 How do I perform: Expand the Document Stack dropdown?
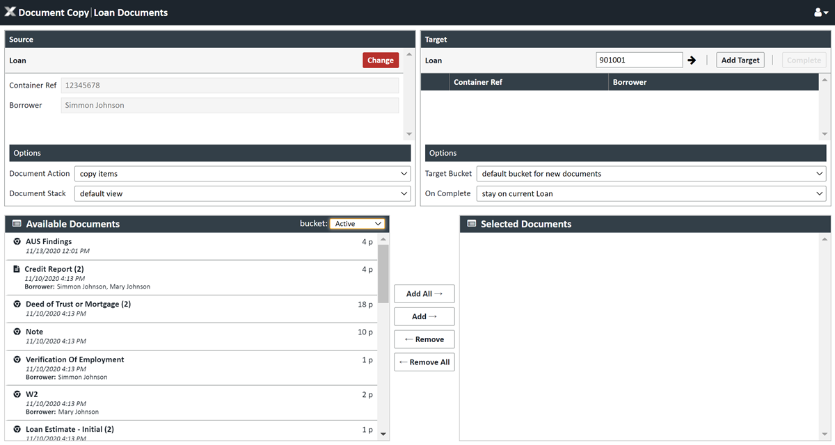tap(242, 193)
